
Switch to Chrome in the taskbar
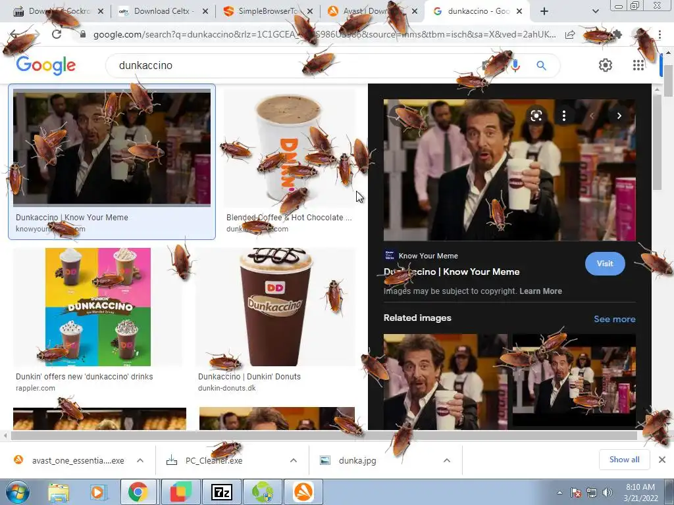point(138,492)
